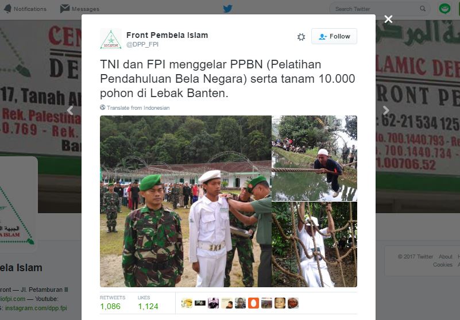Click the search magnifier icon
Viewport: 460px width, 320px height.
[423, 9]
